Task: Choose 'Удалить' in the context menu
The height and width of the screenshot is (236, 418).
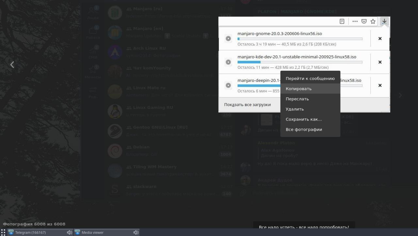Action: coord(310,109)
